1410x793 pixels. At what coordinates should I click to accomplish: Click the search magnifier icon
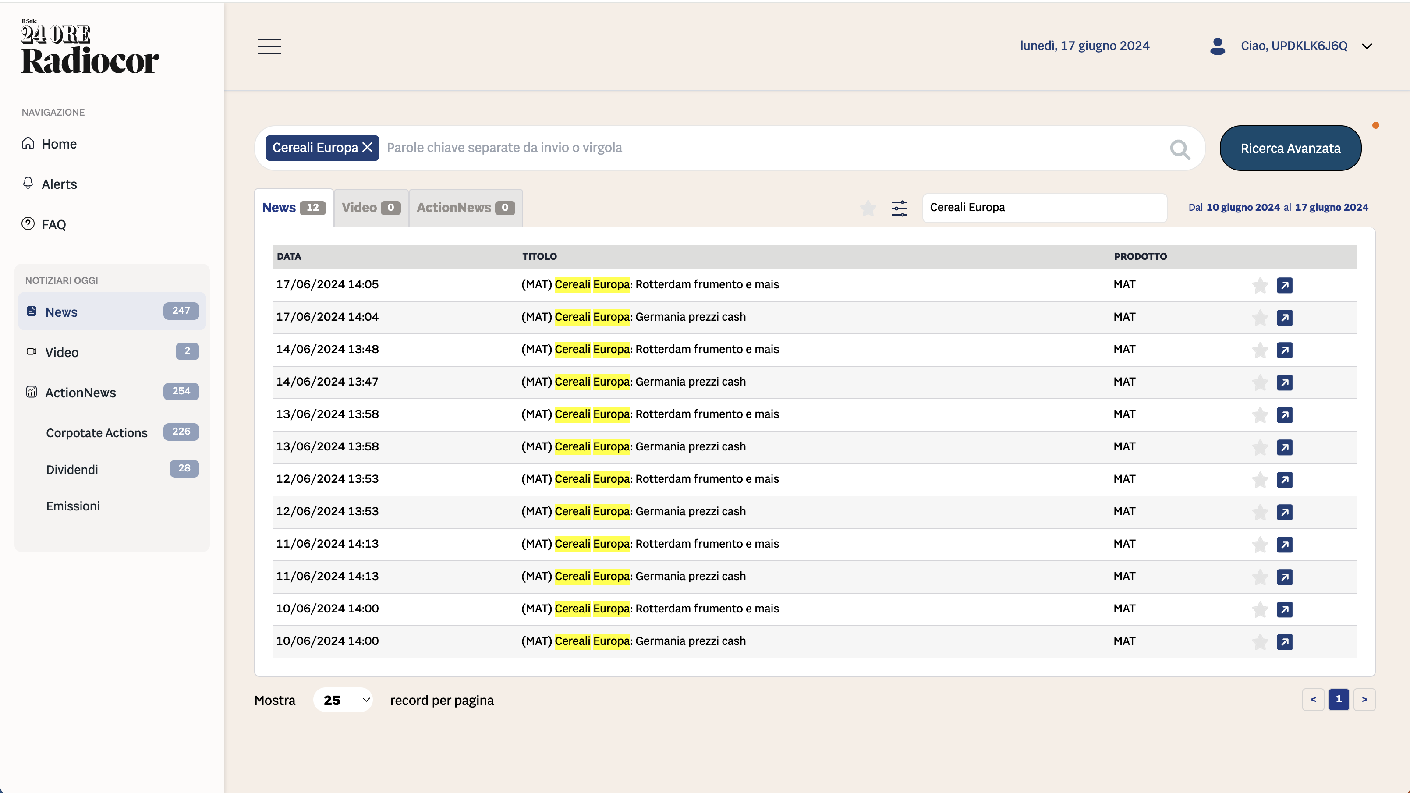(1180, 149)
